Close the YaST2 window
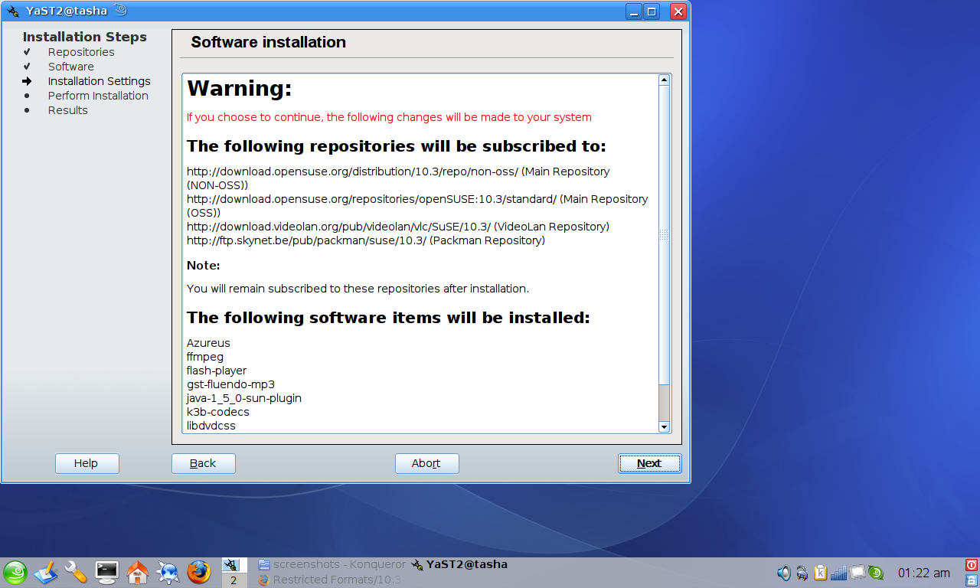Image resolution: width=980 pixels, height=588 pixels. pos(678,11)
